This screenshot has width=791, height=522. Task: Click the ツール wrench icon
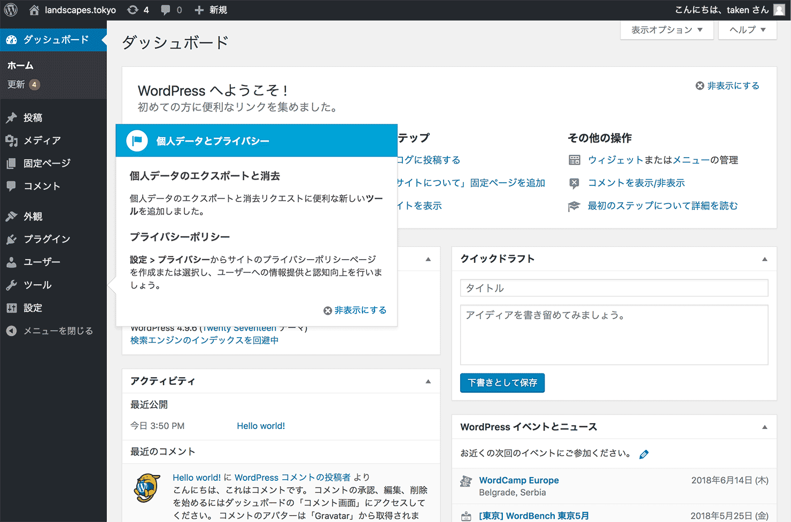coord(11,285)
